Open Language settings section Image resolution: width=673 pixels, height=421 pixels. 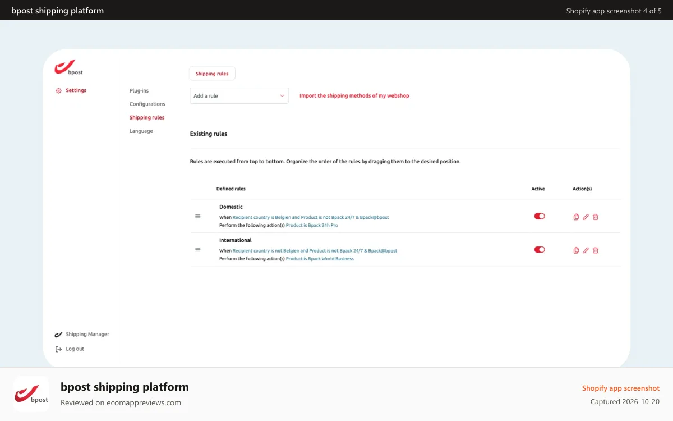point(141,131)
